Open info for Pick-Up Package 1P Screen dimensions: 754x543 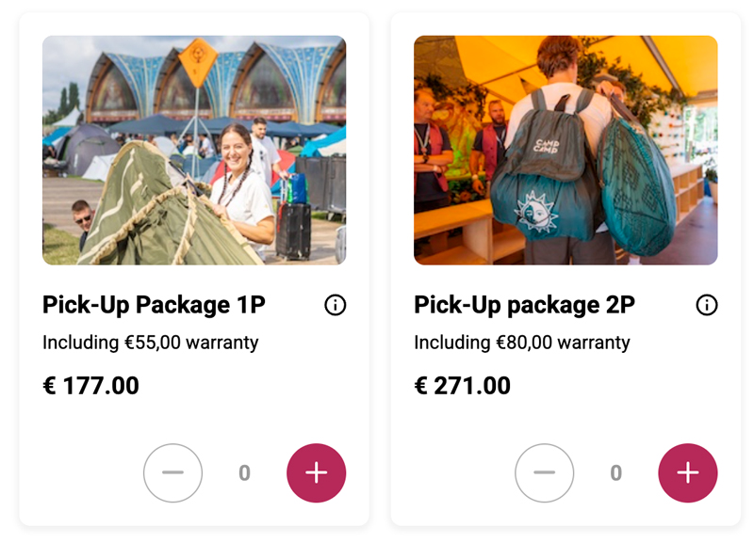click(335, 305)
